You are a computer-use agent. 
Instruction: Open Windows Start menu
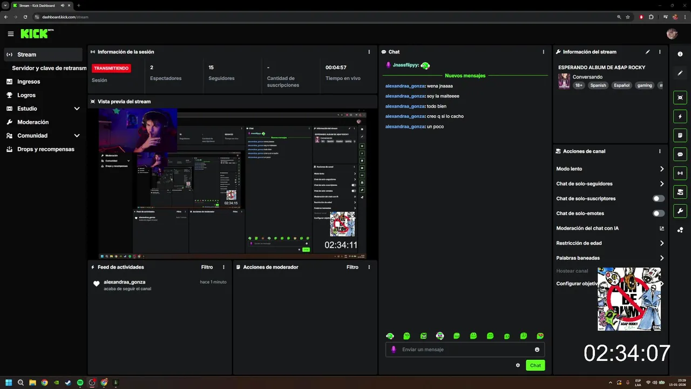click(x=9, y=383)
